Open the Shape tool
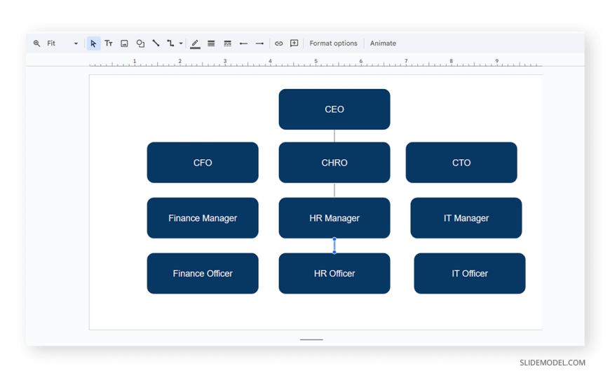Viewport: 610px width, 378px height. click(x=140, y=43)
